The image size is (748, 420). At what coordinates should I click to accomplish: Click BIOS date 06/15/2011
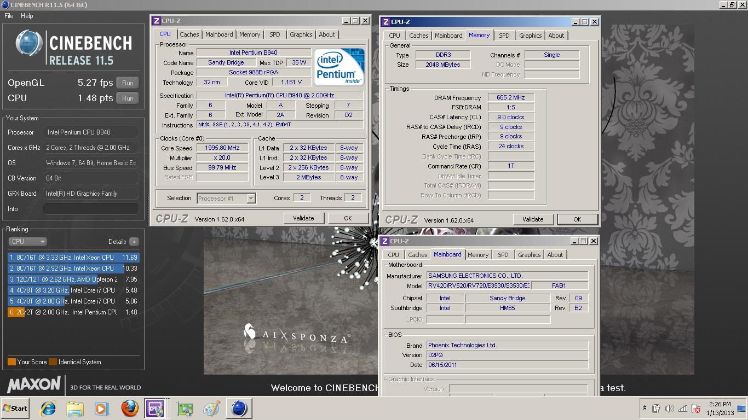[x=507, y=365]
